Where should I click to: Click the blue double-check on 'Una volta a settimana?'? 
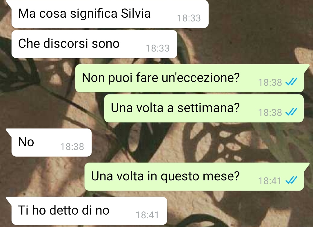pos(291,112)
